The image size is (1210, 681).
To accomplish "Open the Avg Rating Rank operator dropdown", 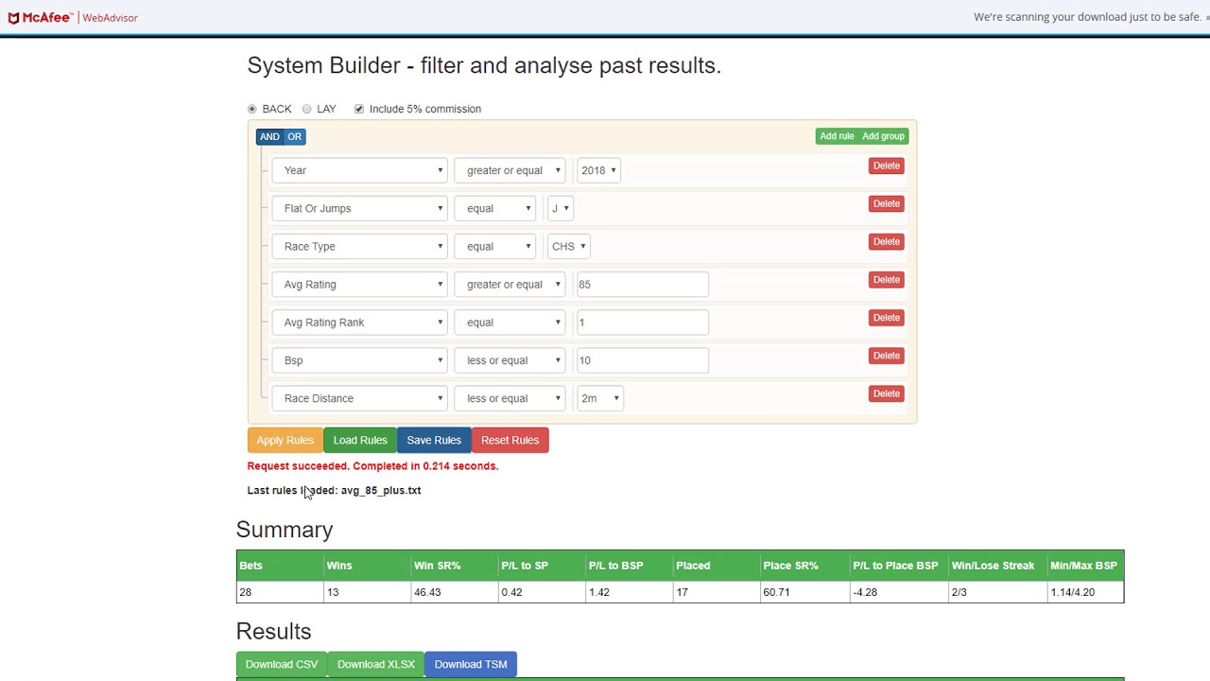I will (x=510, y=323).
